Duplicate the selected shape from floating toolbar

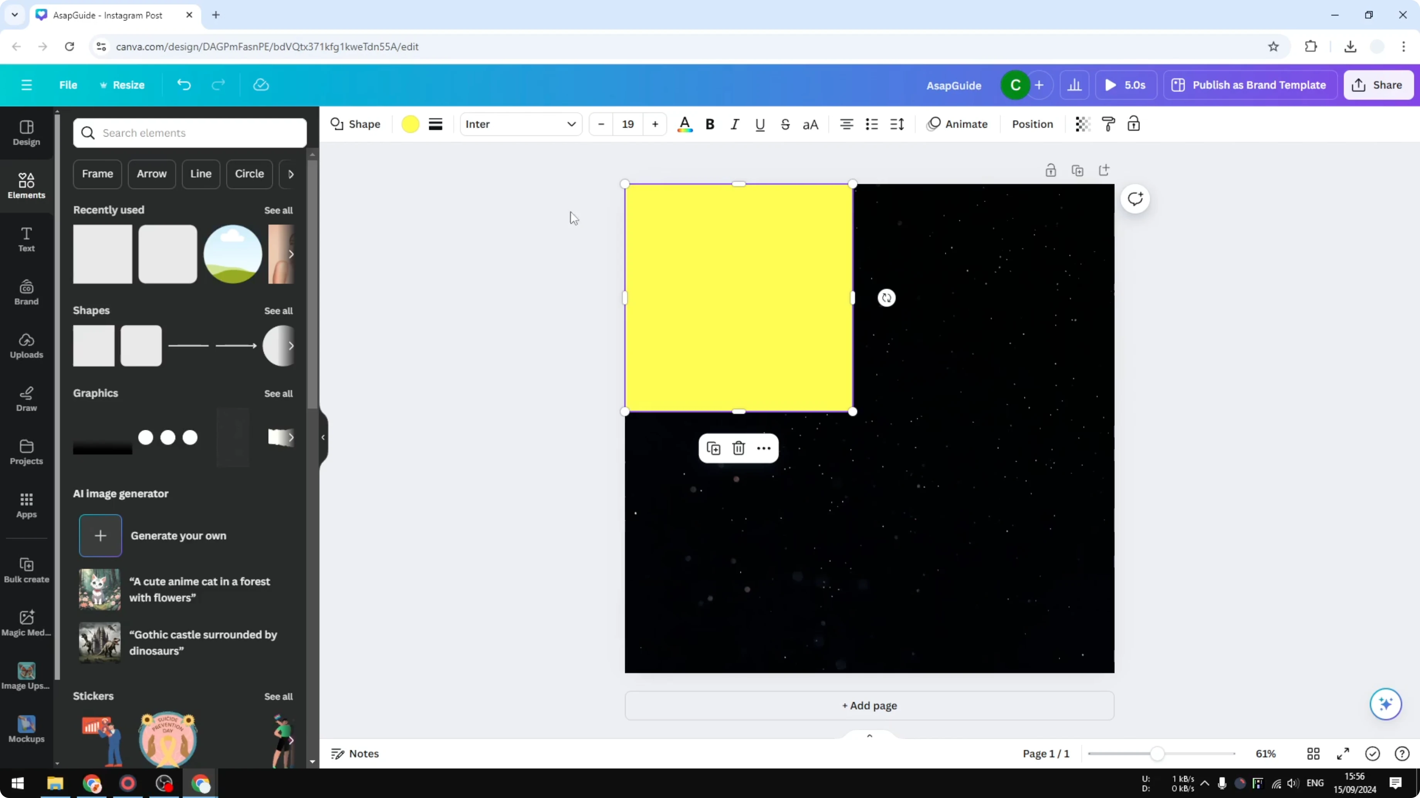pyautogui.click(x=713, y=448)
